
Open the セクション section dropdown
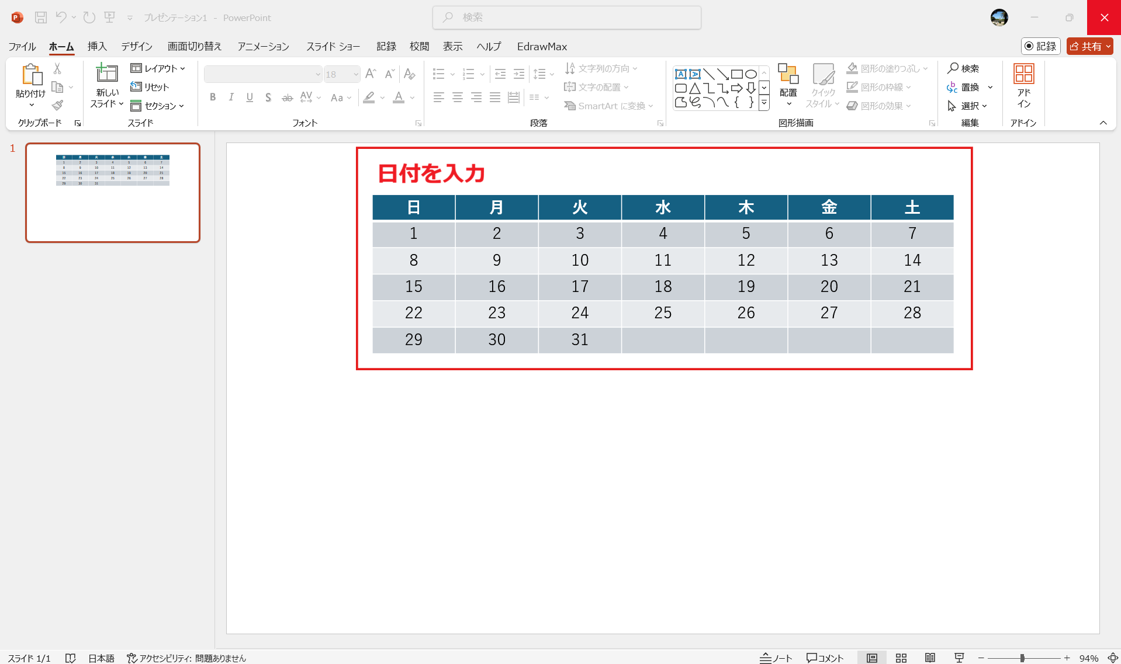point(158,106)
